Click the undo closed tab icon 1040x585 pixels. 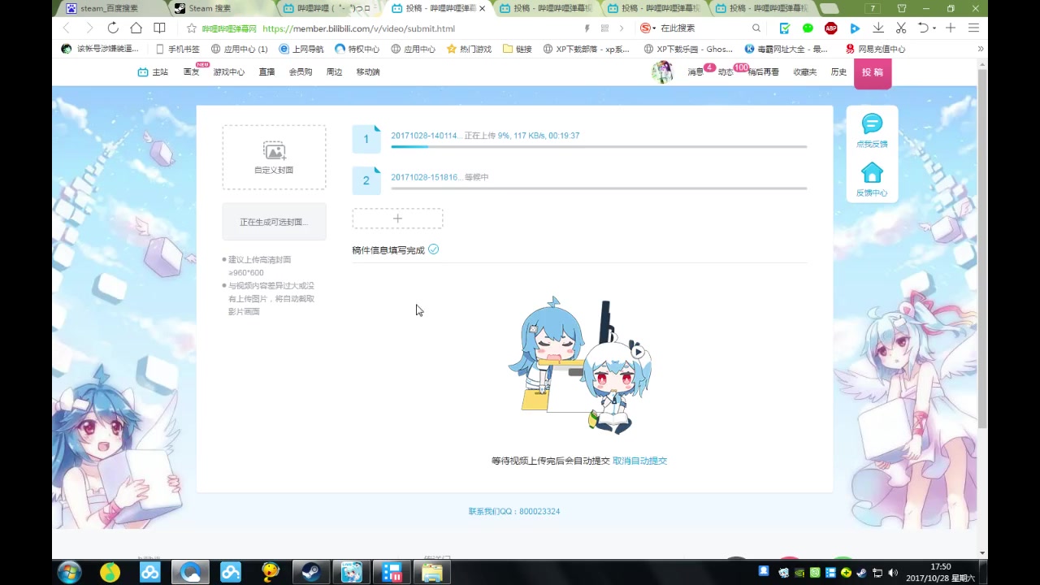tap(923, 28)
